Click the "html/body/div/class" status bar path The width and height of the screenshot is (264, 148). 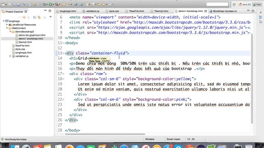16,139
